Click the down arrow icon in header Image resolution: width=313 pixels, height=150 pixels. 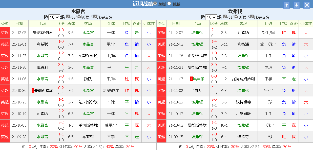tap(297, 5)
